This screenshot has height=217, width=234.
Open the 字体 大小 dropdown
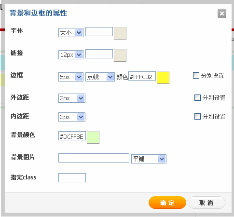click(71, 33)
